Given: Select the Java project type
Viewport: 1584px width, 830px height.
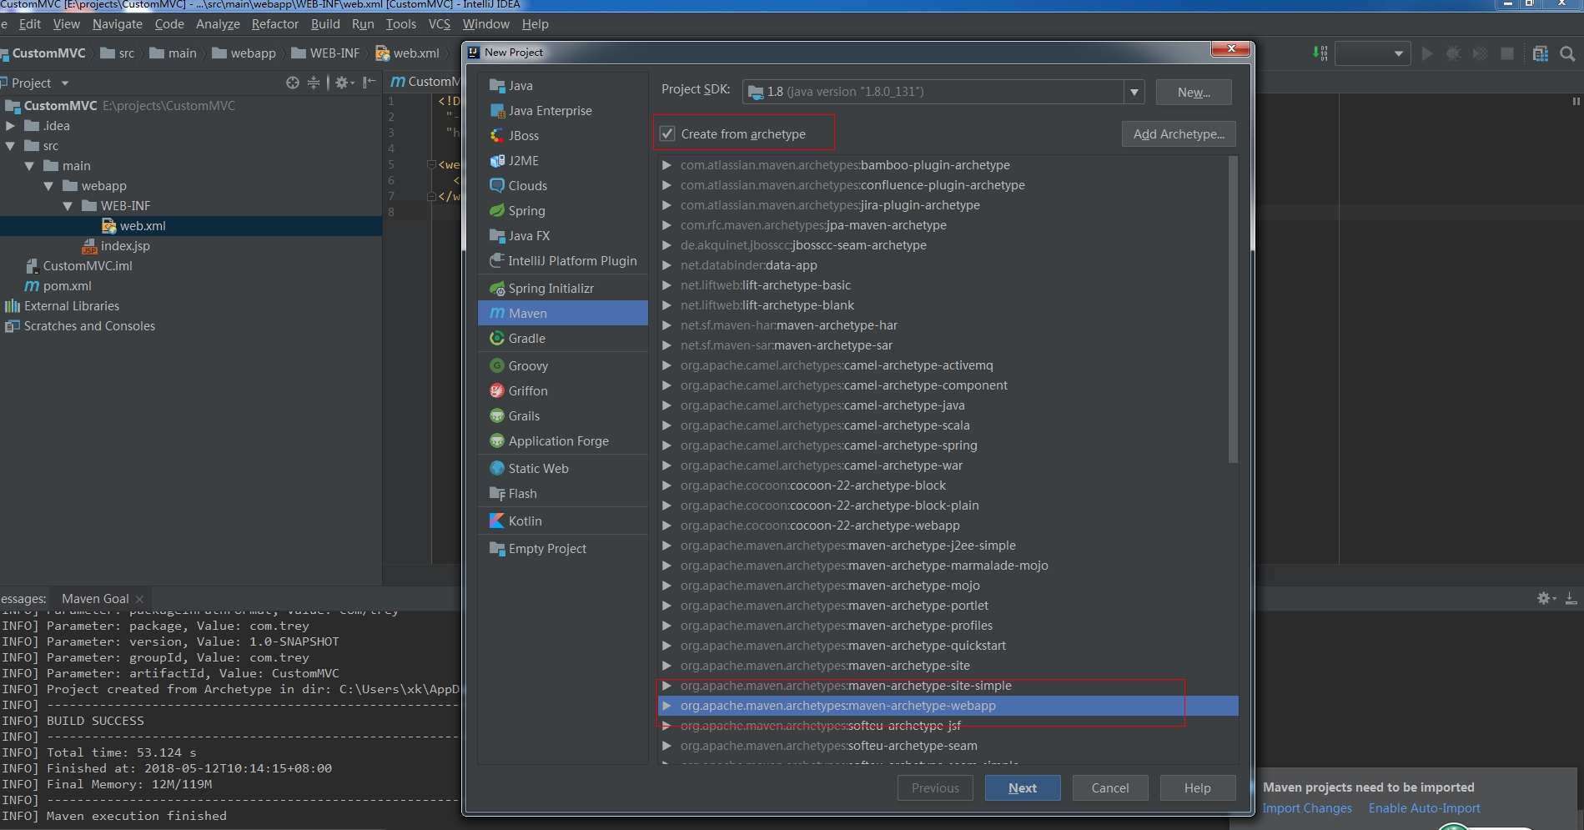Looking at the screenshot, I should (563, 86).
